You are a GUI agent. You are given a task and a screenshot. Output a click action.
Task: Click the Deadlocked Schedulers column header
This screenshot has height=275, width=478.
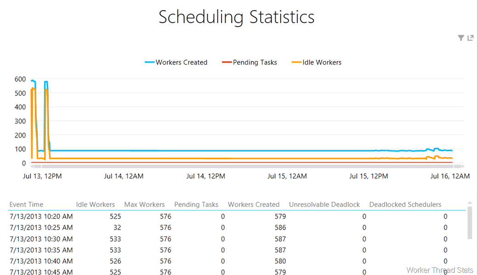[405, 204]
